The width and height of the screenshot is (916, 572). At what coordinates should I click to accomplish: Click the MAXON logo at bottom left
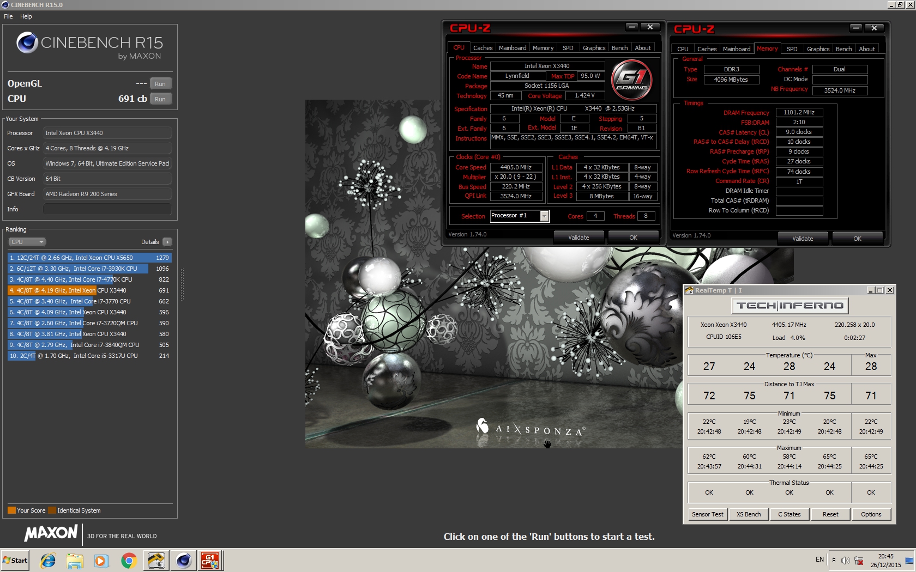(51, 533)
